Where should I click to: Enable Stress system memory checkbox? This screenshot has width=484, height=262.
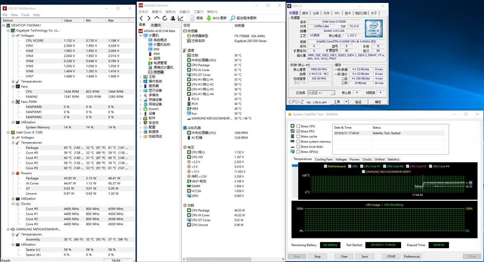[298, 142]
